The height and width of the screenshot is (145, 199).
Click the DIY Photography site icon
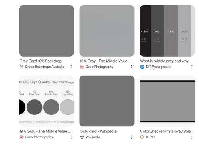(x=142, y=67)
